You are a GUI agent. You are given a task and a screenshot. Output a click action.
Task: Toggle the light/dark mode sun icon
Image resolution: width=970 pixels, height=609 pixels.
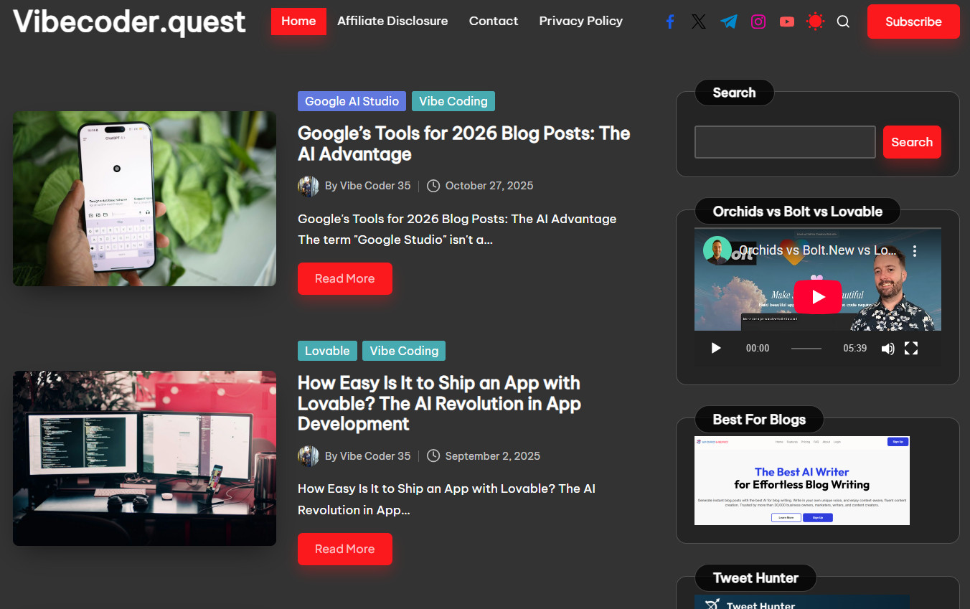815,22
